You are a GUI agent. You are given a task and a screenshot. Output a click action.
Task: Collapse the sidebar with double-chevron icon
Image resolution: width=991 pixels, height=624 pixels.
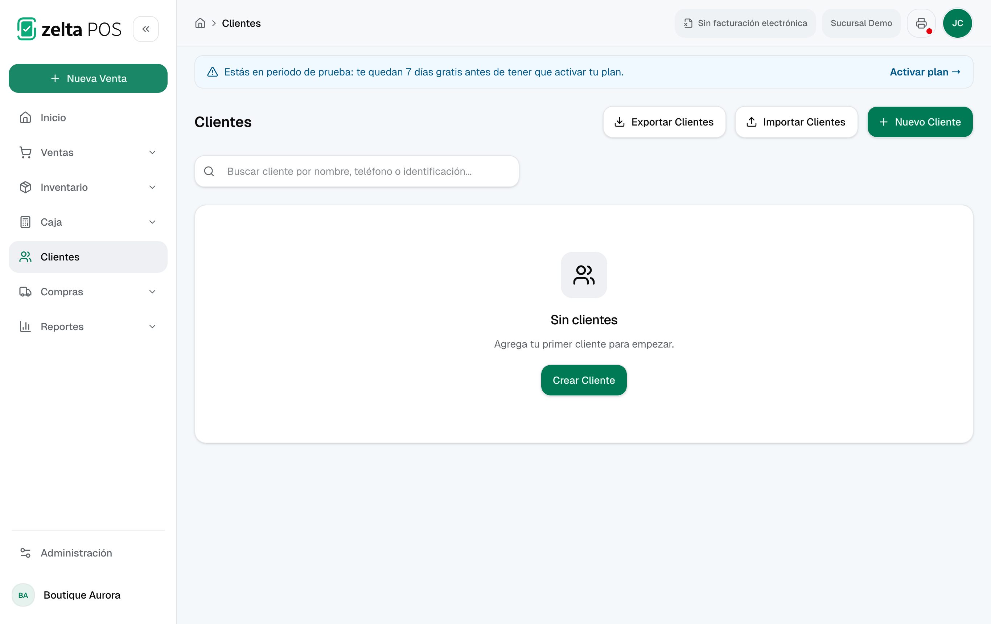coord(146,29)
